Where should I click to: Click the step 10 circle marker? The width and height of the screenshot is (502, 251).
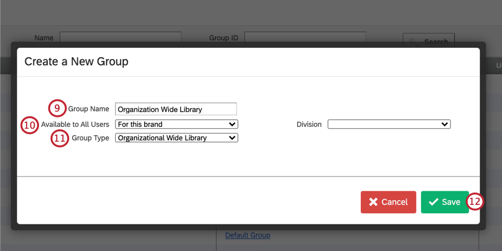(30, 125)
